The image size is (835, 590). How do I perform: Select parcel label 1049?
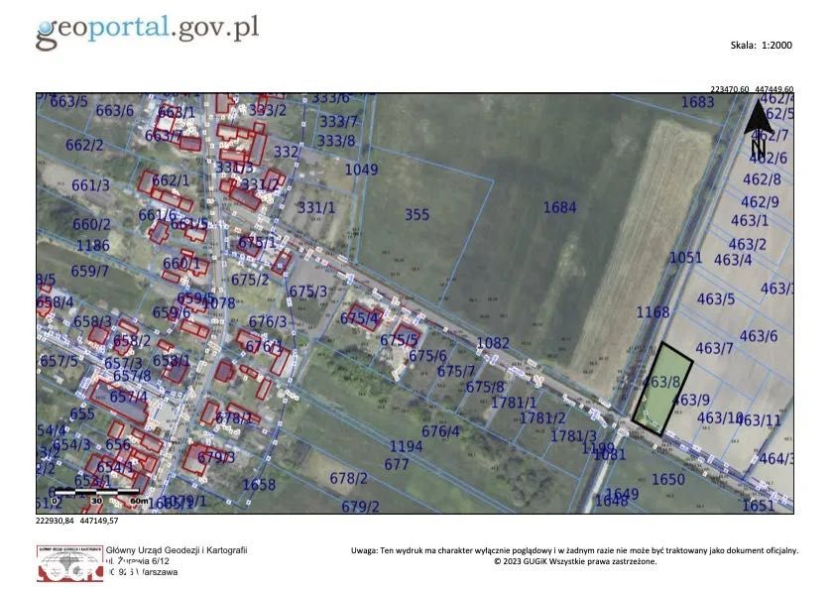pyautogui.click(x=361, y=170)
